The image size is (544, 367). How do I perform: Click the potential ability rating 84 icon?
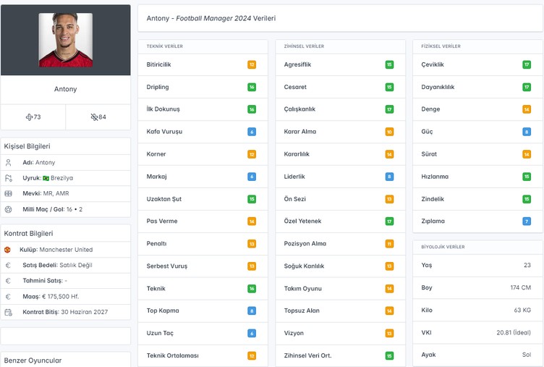point(94,117)
